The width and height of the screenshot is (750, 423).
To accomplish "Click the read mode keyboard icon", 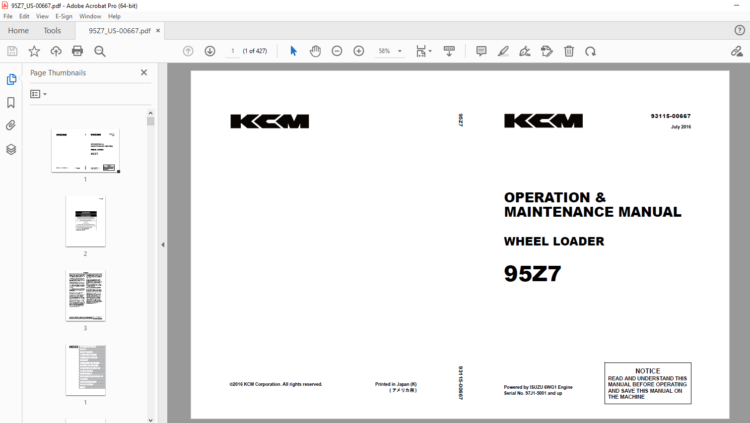I will (449, 51).
